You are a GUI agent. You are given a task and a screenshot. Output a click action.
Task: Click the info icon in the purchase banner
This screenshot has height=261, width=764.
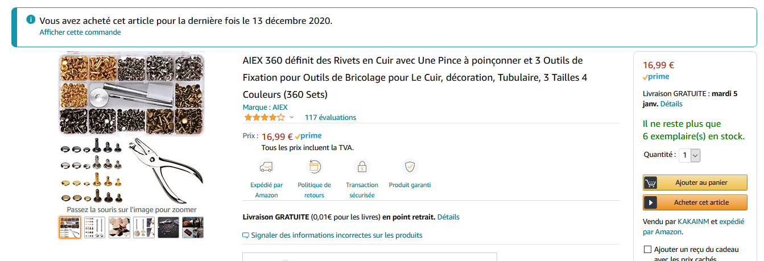[x=31, y=20]
